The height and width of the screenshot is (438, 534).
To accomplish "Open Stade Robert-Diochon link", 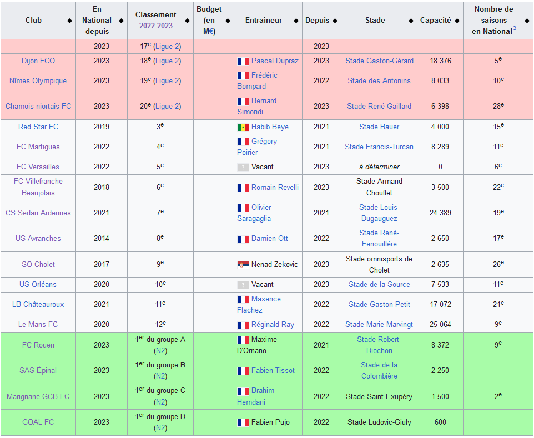I will tap(379, 345).
